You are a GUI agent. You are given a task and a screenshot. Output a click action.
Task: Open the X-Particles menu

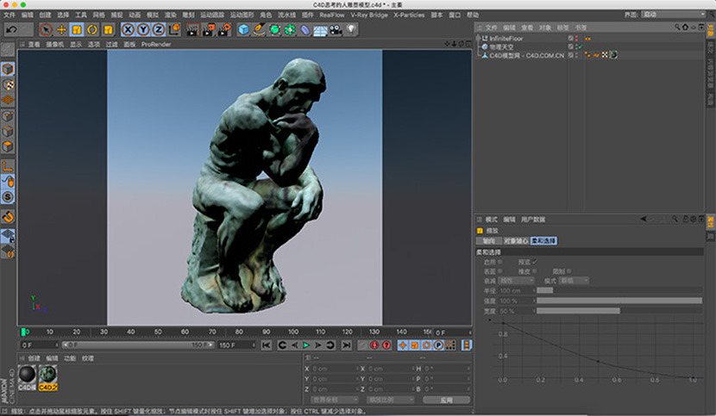coord(409,15)
